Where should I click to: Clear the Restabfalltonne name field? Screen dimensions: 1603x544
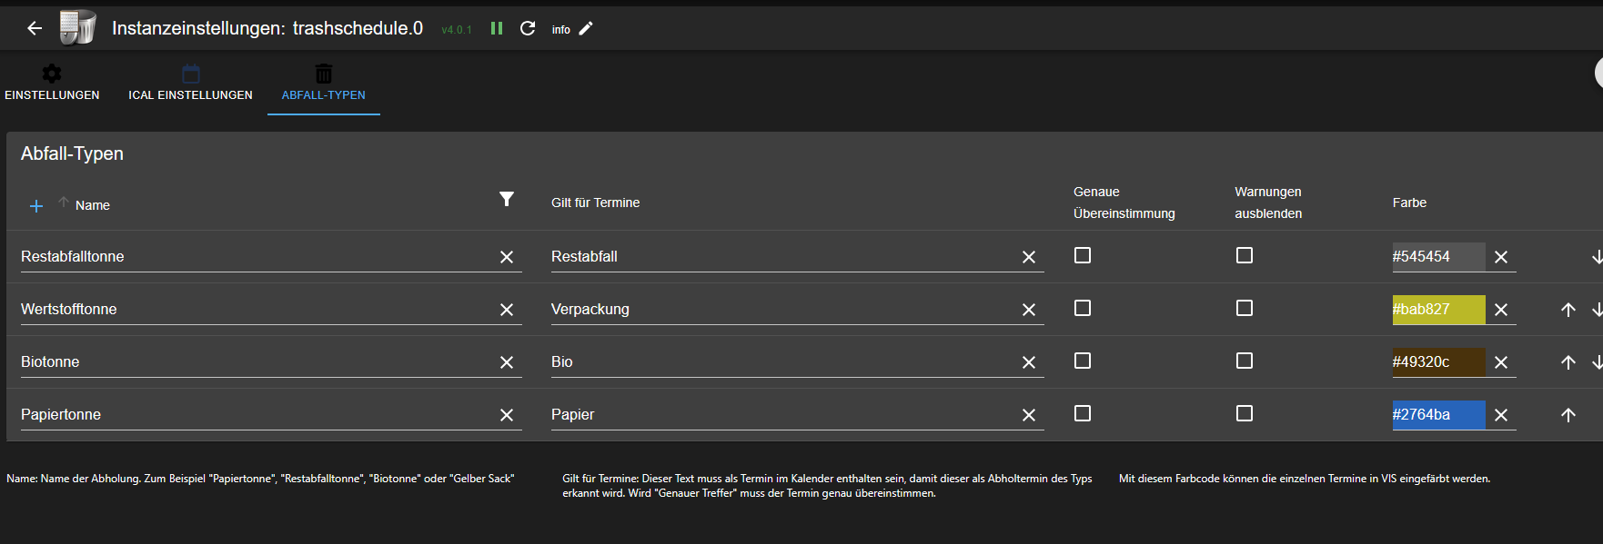coord(507,257)
